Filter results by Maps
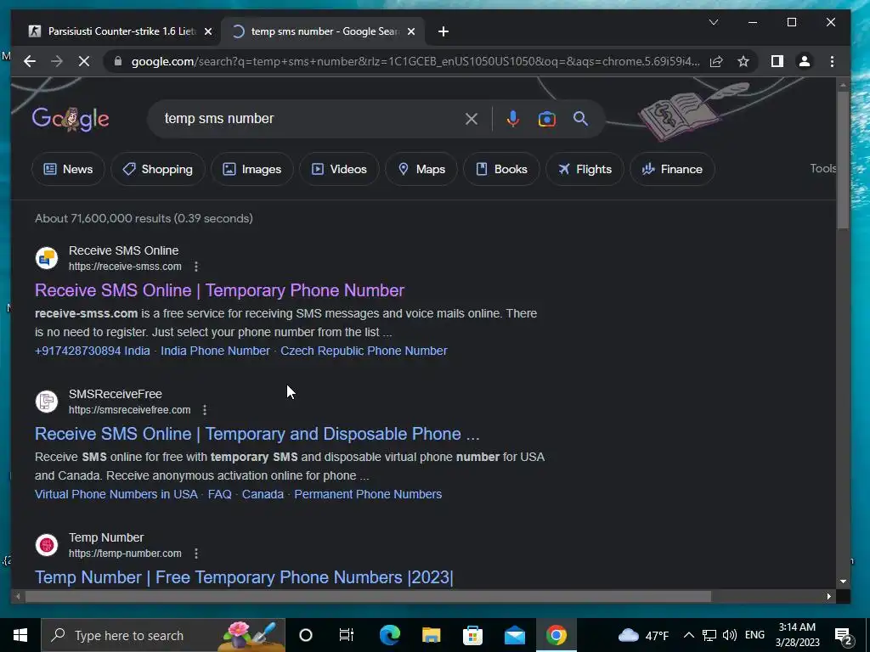870x652 pixels. [421, 169]
